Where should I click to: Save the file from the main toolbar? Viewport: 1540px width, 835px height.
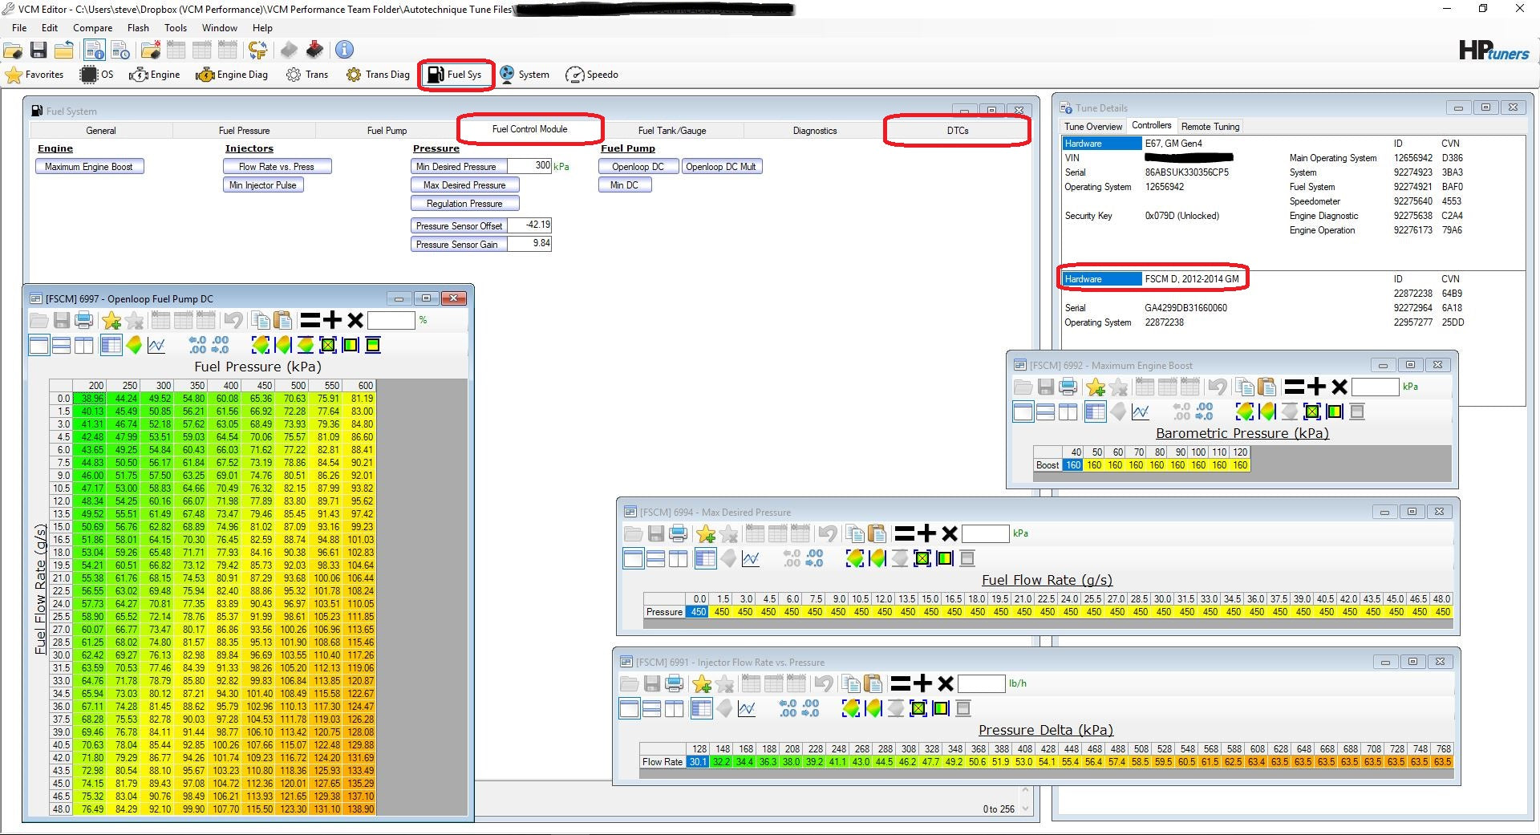[x=38, y=51]
